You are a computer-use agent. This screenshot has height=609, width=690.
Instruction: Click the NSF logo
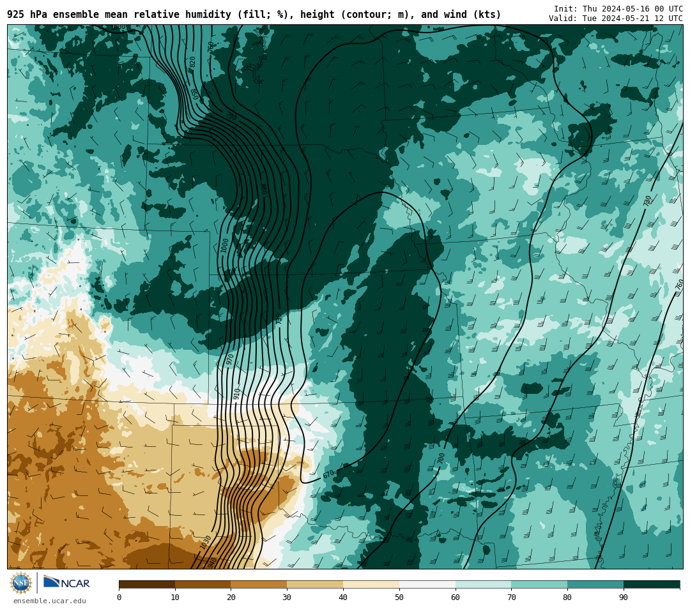coord(21,583)
